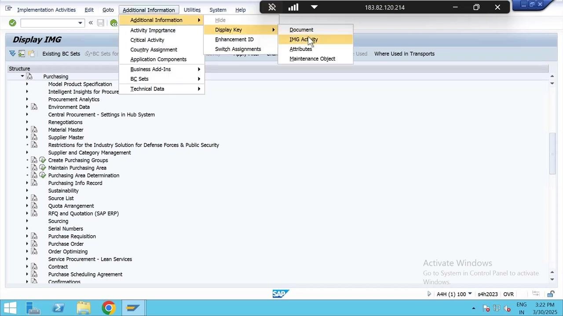Open File Explorer from the taskbar
563x316 pixels.
tap(84, 308)
